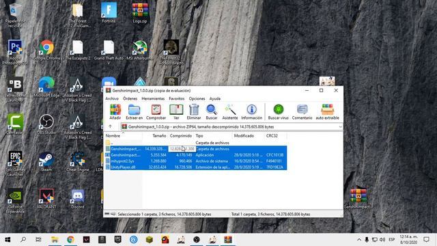
Task: Select the Fortnite desktop shortcut
Action: pos(109,13)
